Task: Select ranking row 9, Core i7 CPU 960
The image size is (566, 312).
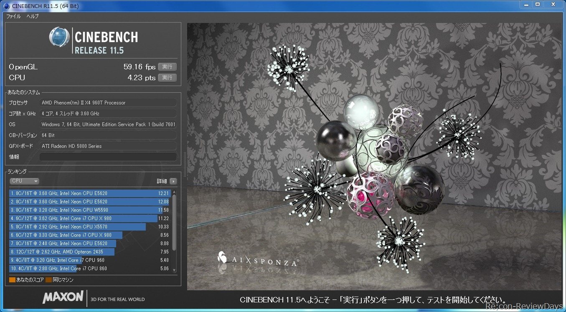Action: pyautogui.click(x=90, y=260)
